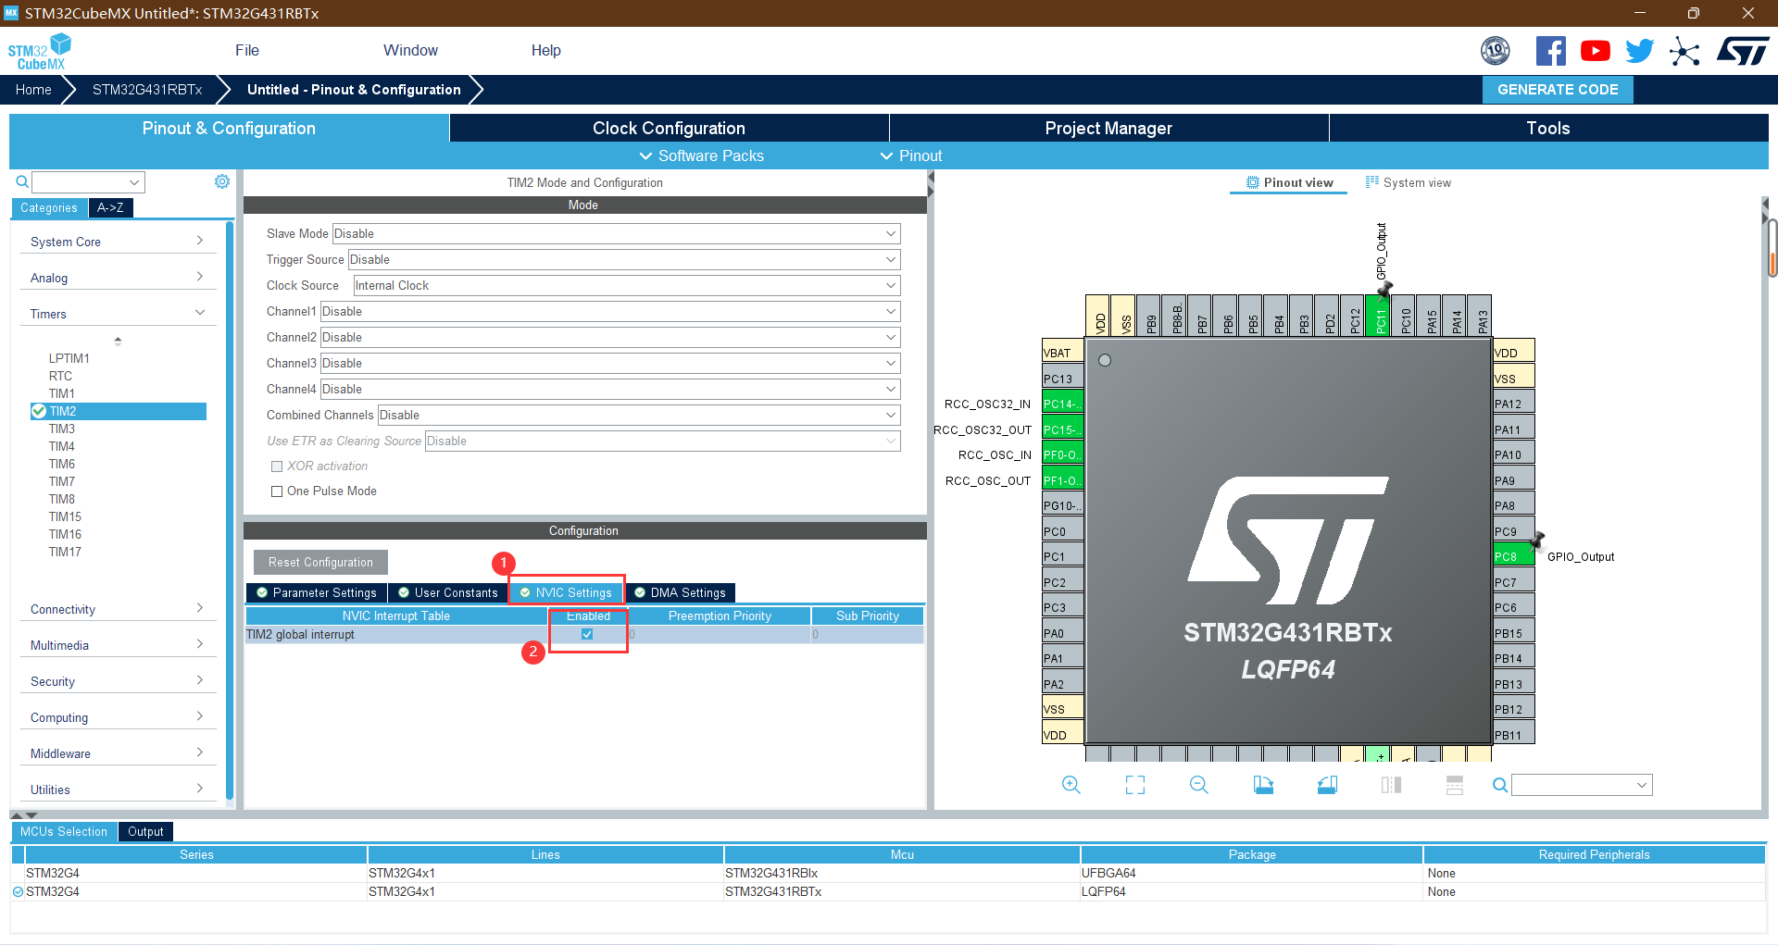The height and width of the screenshot is (945, 1778).
Task: Select TIM3 in the Timers tree
Action: [x=62, y=429]
